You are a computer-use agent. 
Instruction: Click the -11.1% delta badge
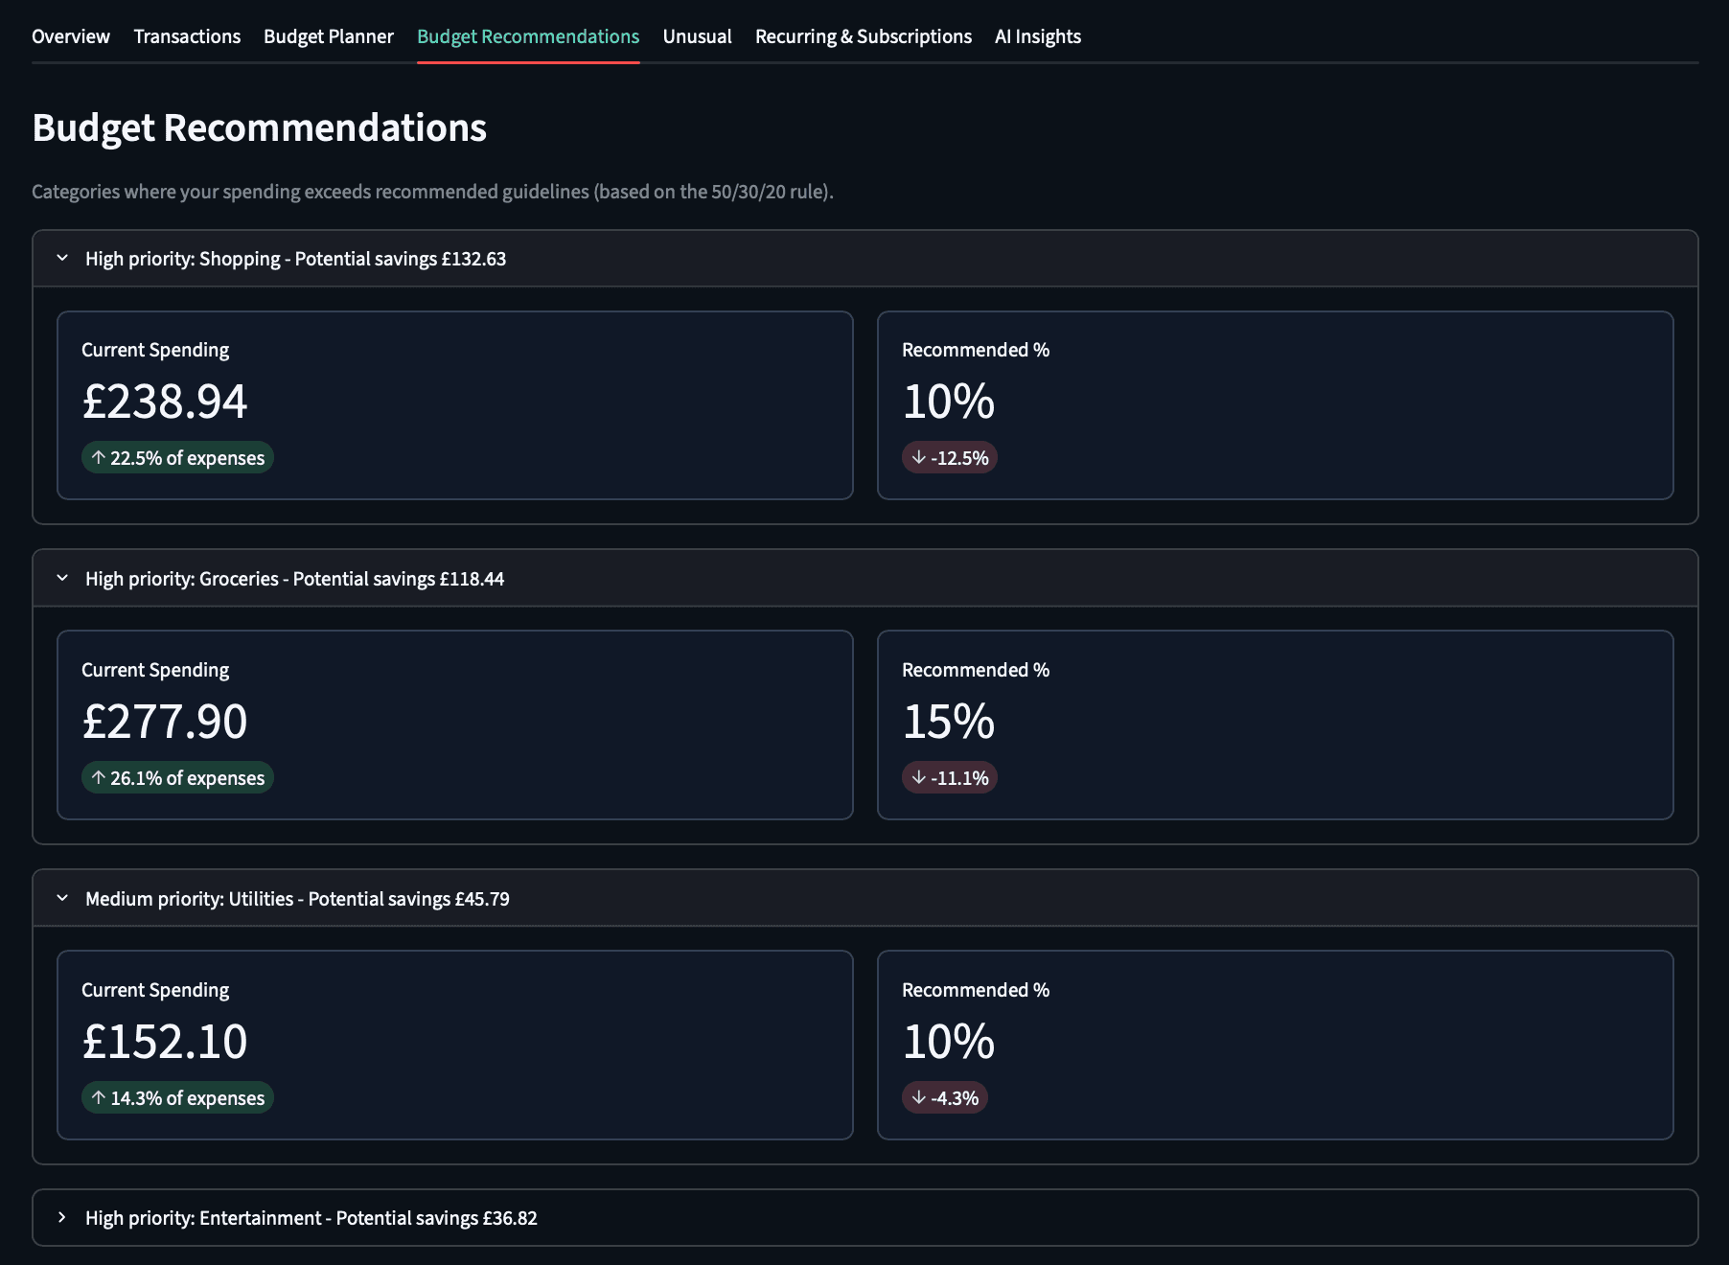click(950, 777)
